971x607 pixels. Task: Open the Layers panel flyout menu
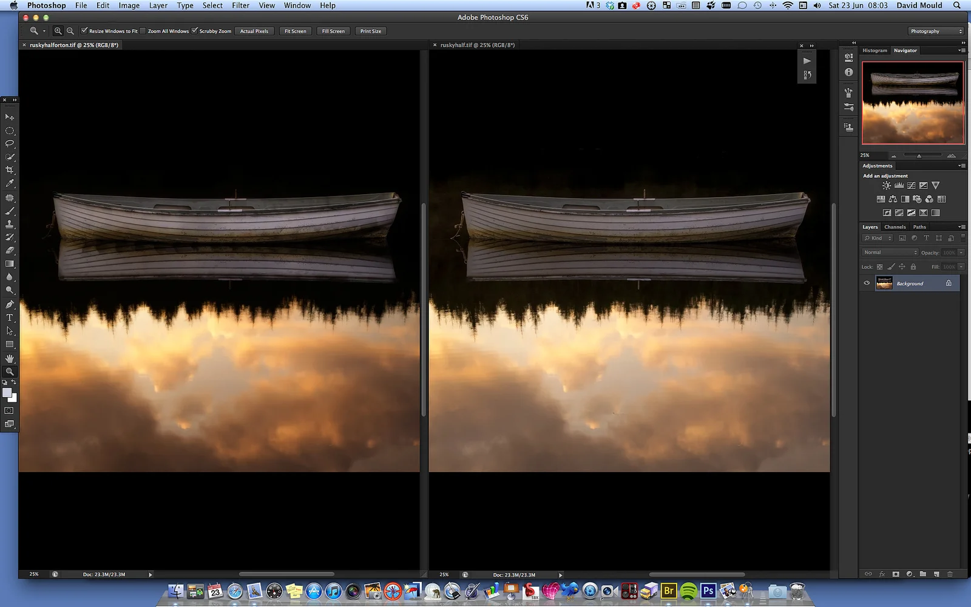(x=962, y=227)
